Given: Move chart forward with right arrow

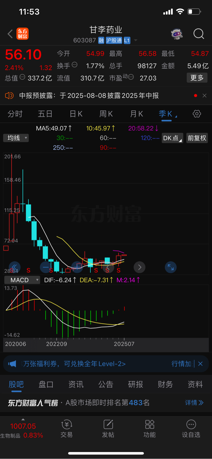Looking at the screenshot, I should tap(140, 267).
